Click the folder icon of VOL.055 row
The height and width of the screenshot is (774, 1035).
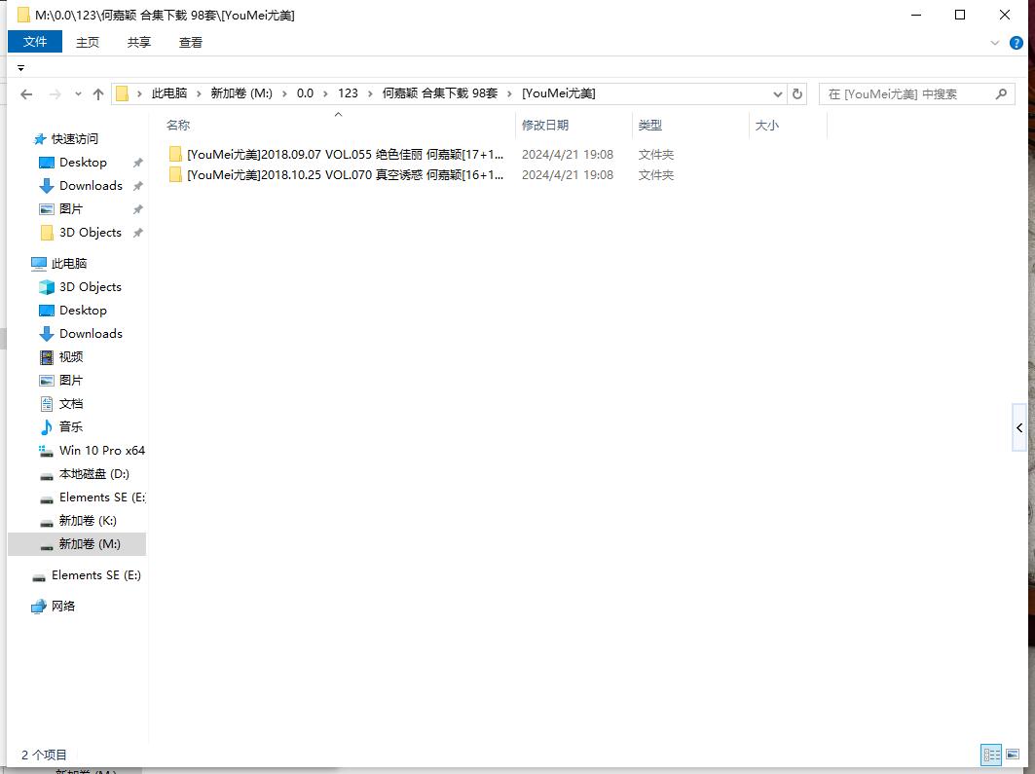175,155
